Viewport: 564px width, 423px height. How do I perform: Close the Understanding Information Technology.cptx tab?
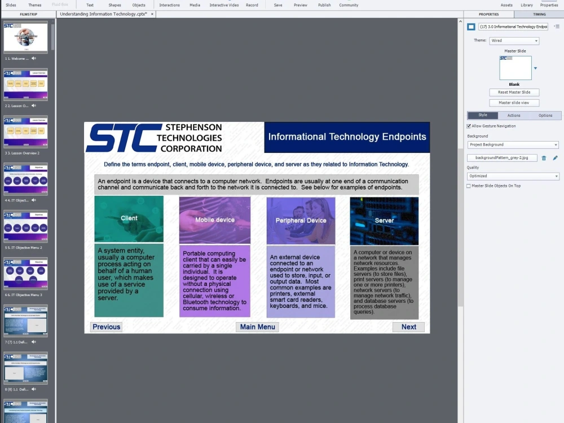pos(152,14)
